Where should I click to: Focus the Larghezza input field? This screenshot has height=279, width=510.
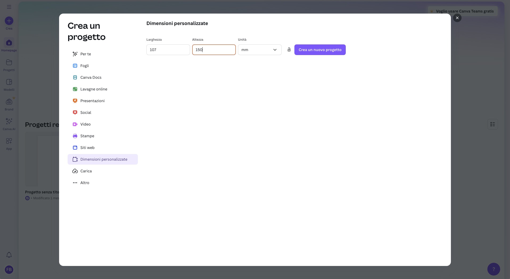point(168,50)
